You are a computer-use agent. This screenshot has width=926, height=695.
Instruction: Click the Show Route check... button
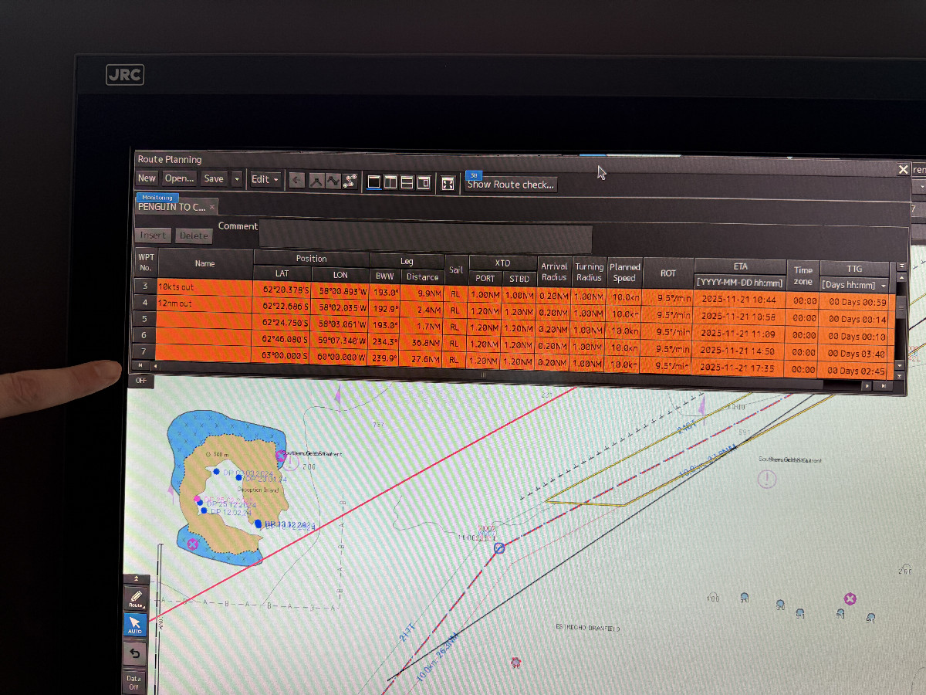510,185
